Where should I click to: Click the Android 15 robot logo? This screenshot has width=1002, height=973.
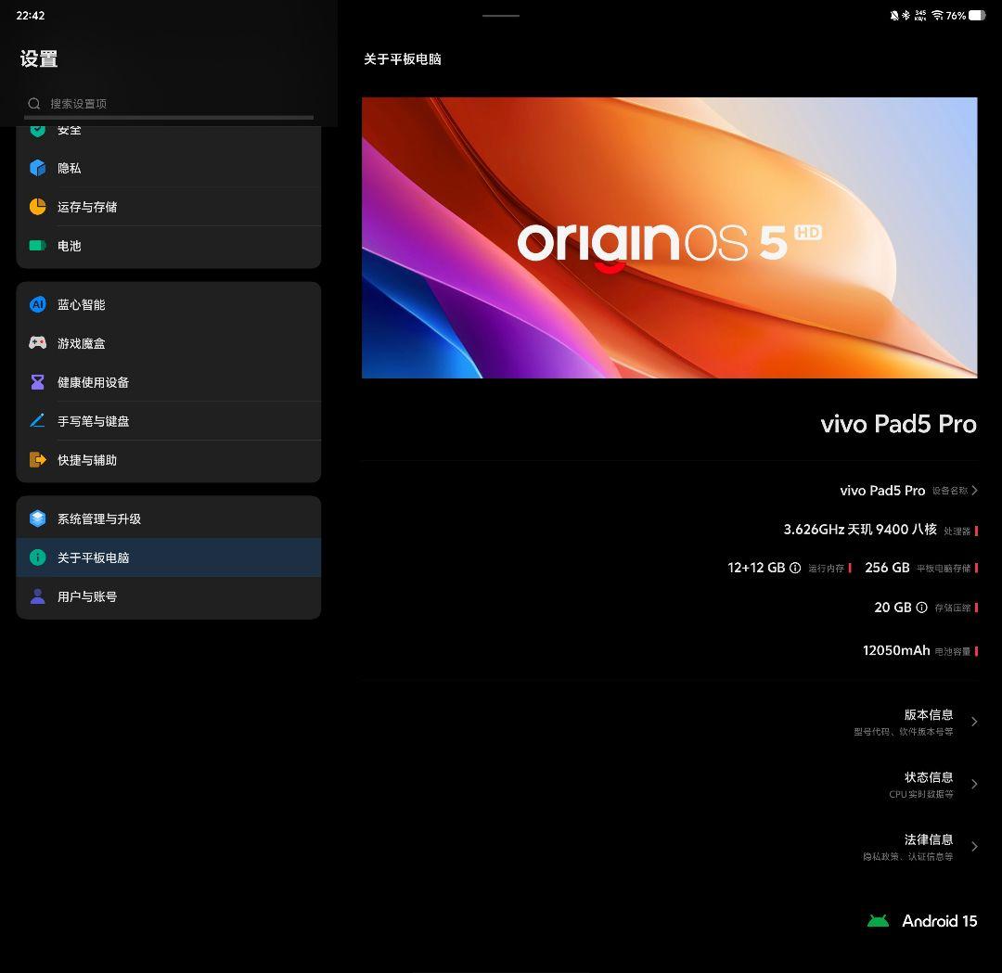pos(879,920)
